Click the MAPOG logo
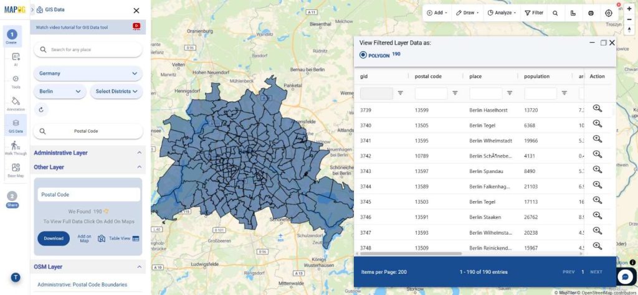Image resolution: width=638 pixels, height=295 pixels. tap(15, 10)
